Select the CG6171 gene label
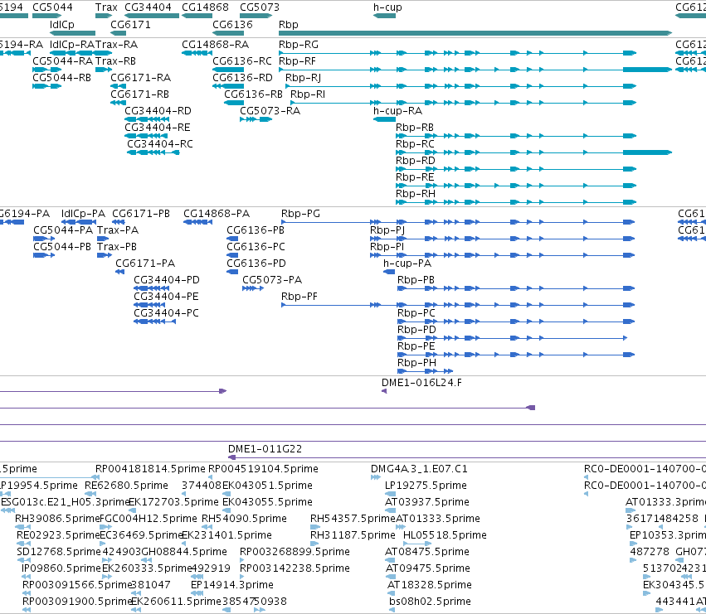The image size is (706, 614). tap(130, 25)
